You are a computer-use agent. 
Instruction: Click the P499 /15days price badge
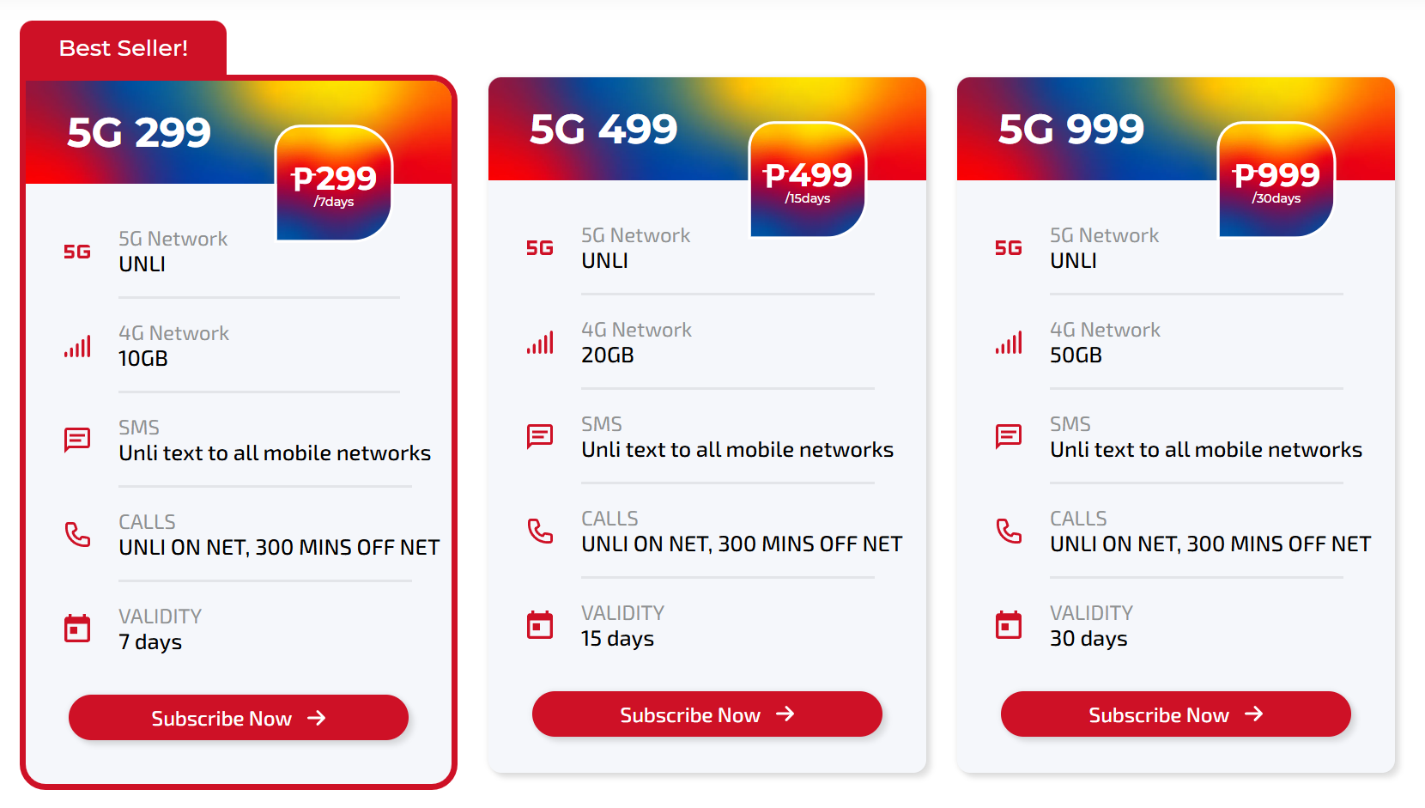pyautogui.click(x=808, y=179)
